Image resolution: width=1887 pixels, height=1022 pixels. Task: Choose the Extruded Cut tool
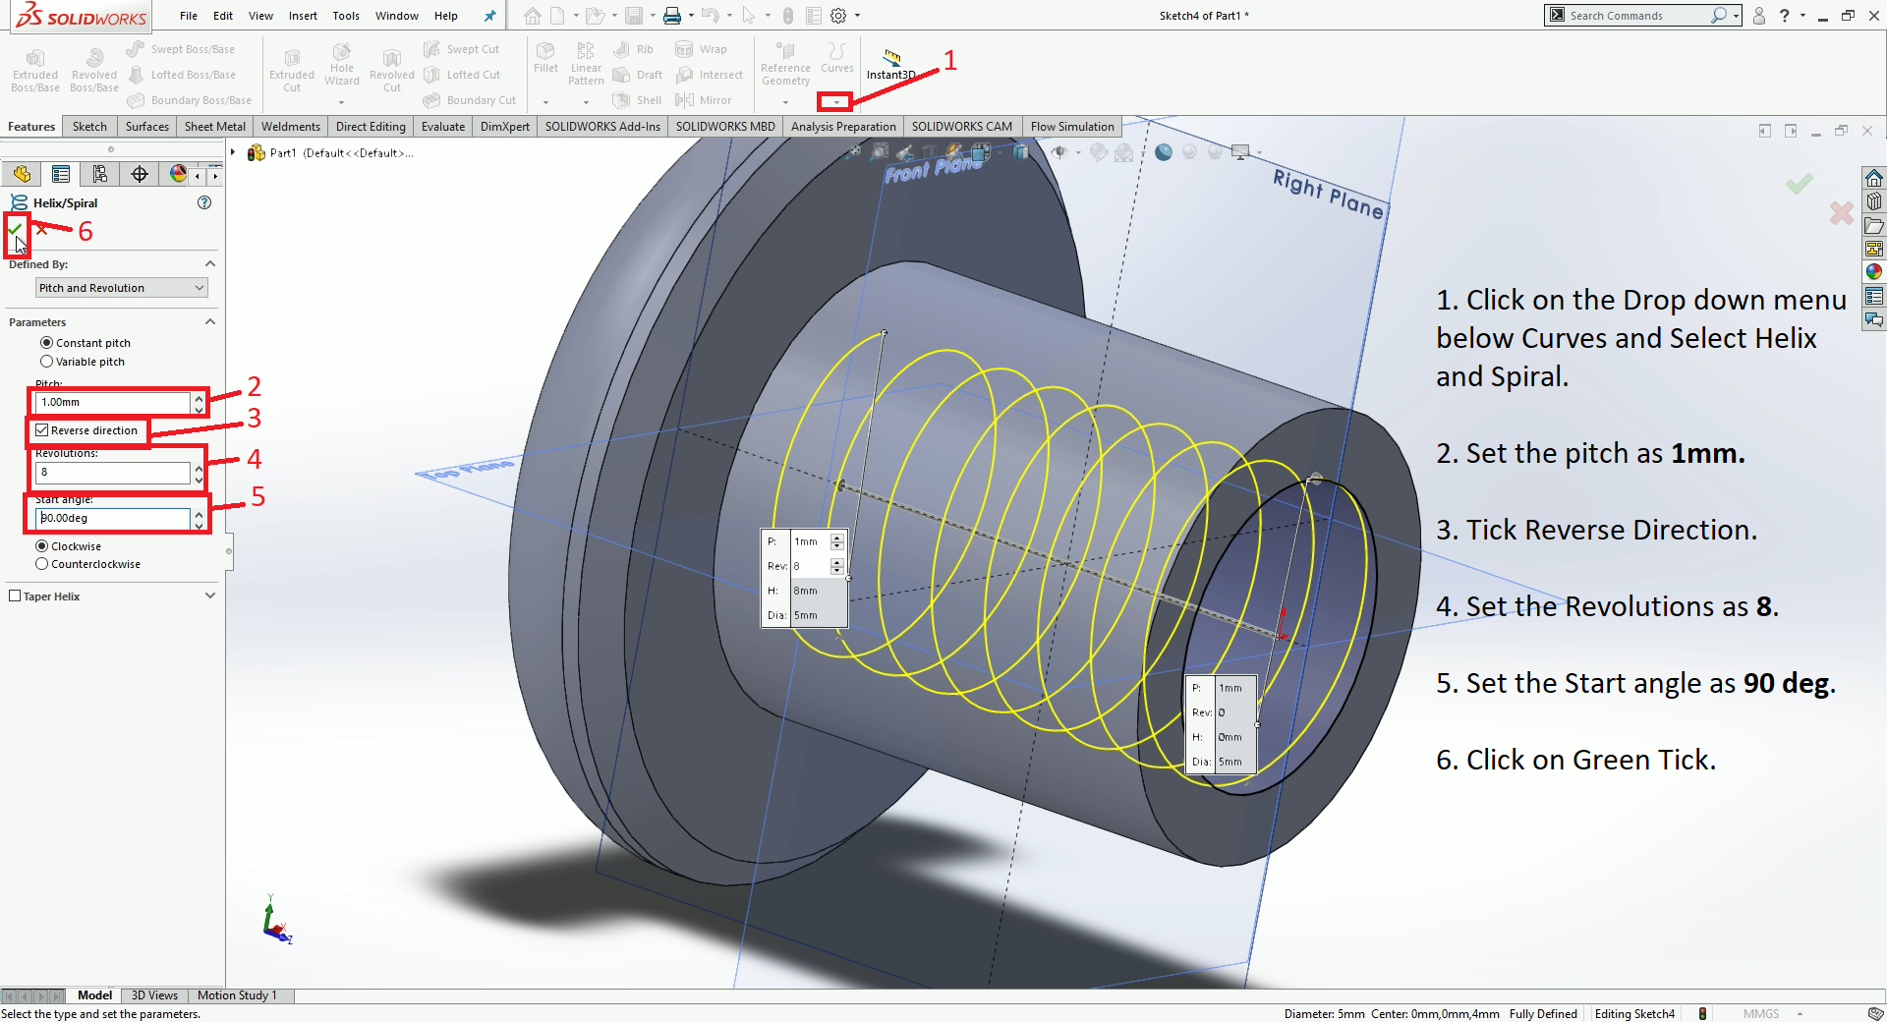click(x=292, y=71)
